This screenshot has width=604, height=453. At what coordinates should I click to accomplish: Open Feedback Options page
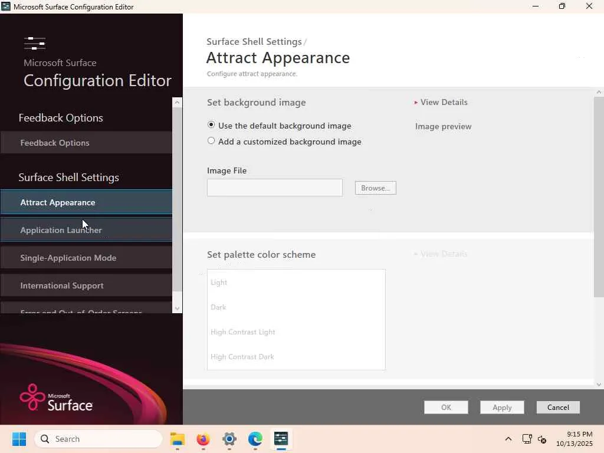86,143
